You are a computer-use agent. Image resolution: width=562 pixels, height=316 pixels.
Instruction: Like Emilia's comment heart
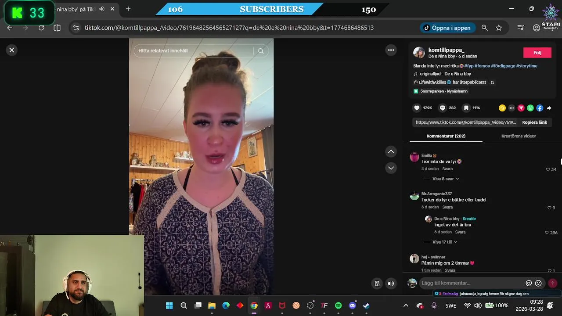tap(548, 169)
